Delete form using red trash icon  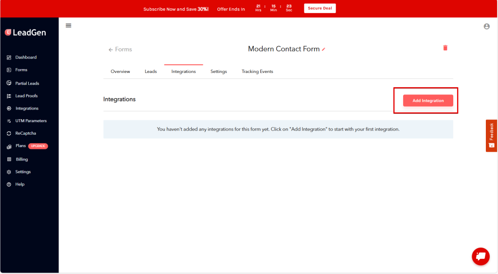(445, 48)
